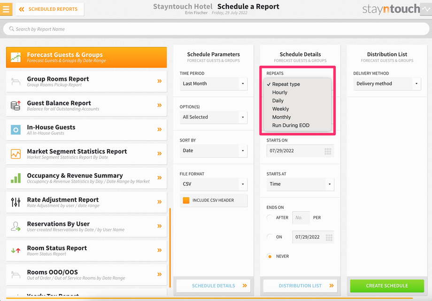Click the chevron arrows on Rooms OOO/OOS
This screenshot has height=301, width=432.
click(x=160, y=274)
